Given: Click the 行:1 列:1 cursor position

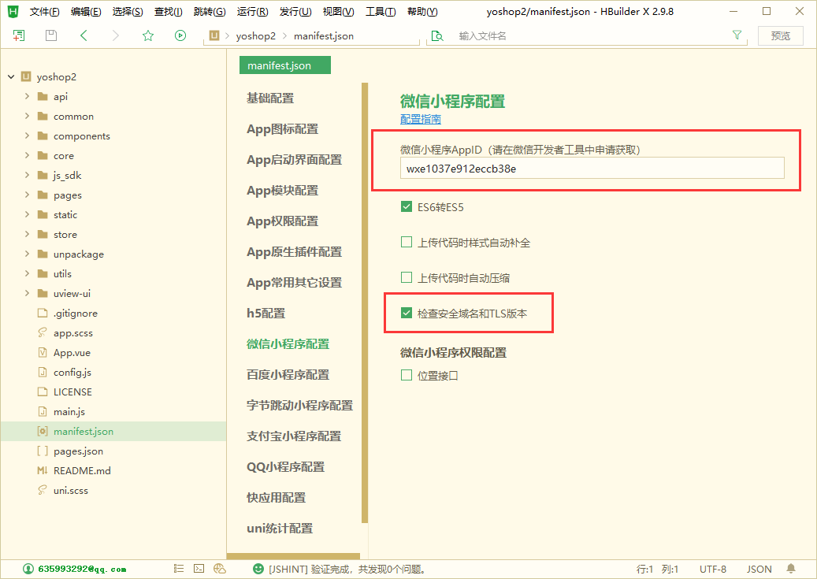Looking at the screenshot, I should [658, 569].
